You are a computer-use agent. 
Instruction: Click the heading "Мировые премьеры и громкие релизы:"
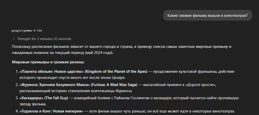click(x=48, y=62)
